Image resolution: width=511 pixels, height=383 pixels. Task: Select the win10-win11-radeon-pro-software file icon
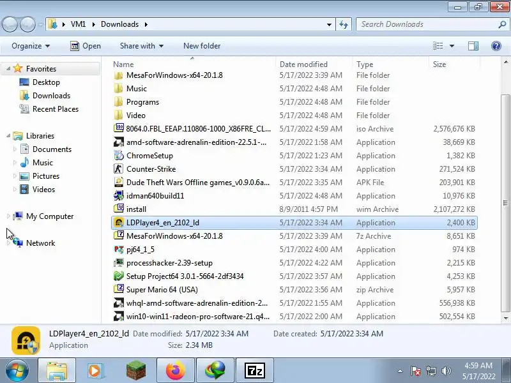click(119, 316)
